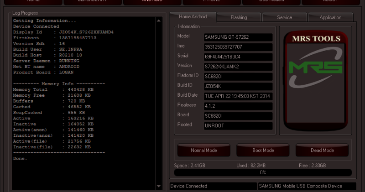Open the ANDROID section in top bar
The width and height of the screenshot is (365, 192).
[152, 2]
